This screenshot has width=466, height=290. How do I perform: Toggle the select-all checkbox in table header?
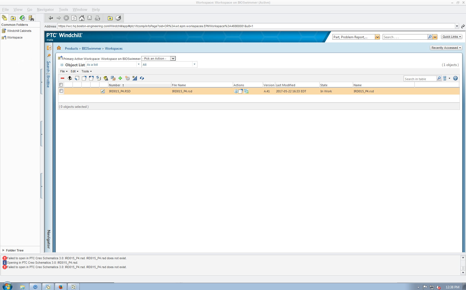[61, 85]
